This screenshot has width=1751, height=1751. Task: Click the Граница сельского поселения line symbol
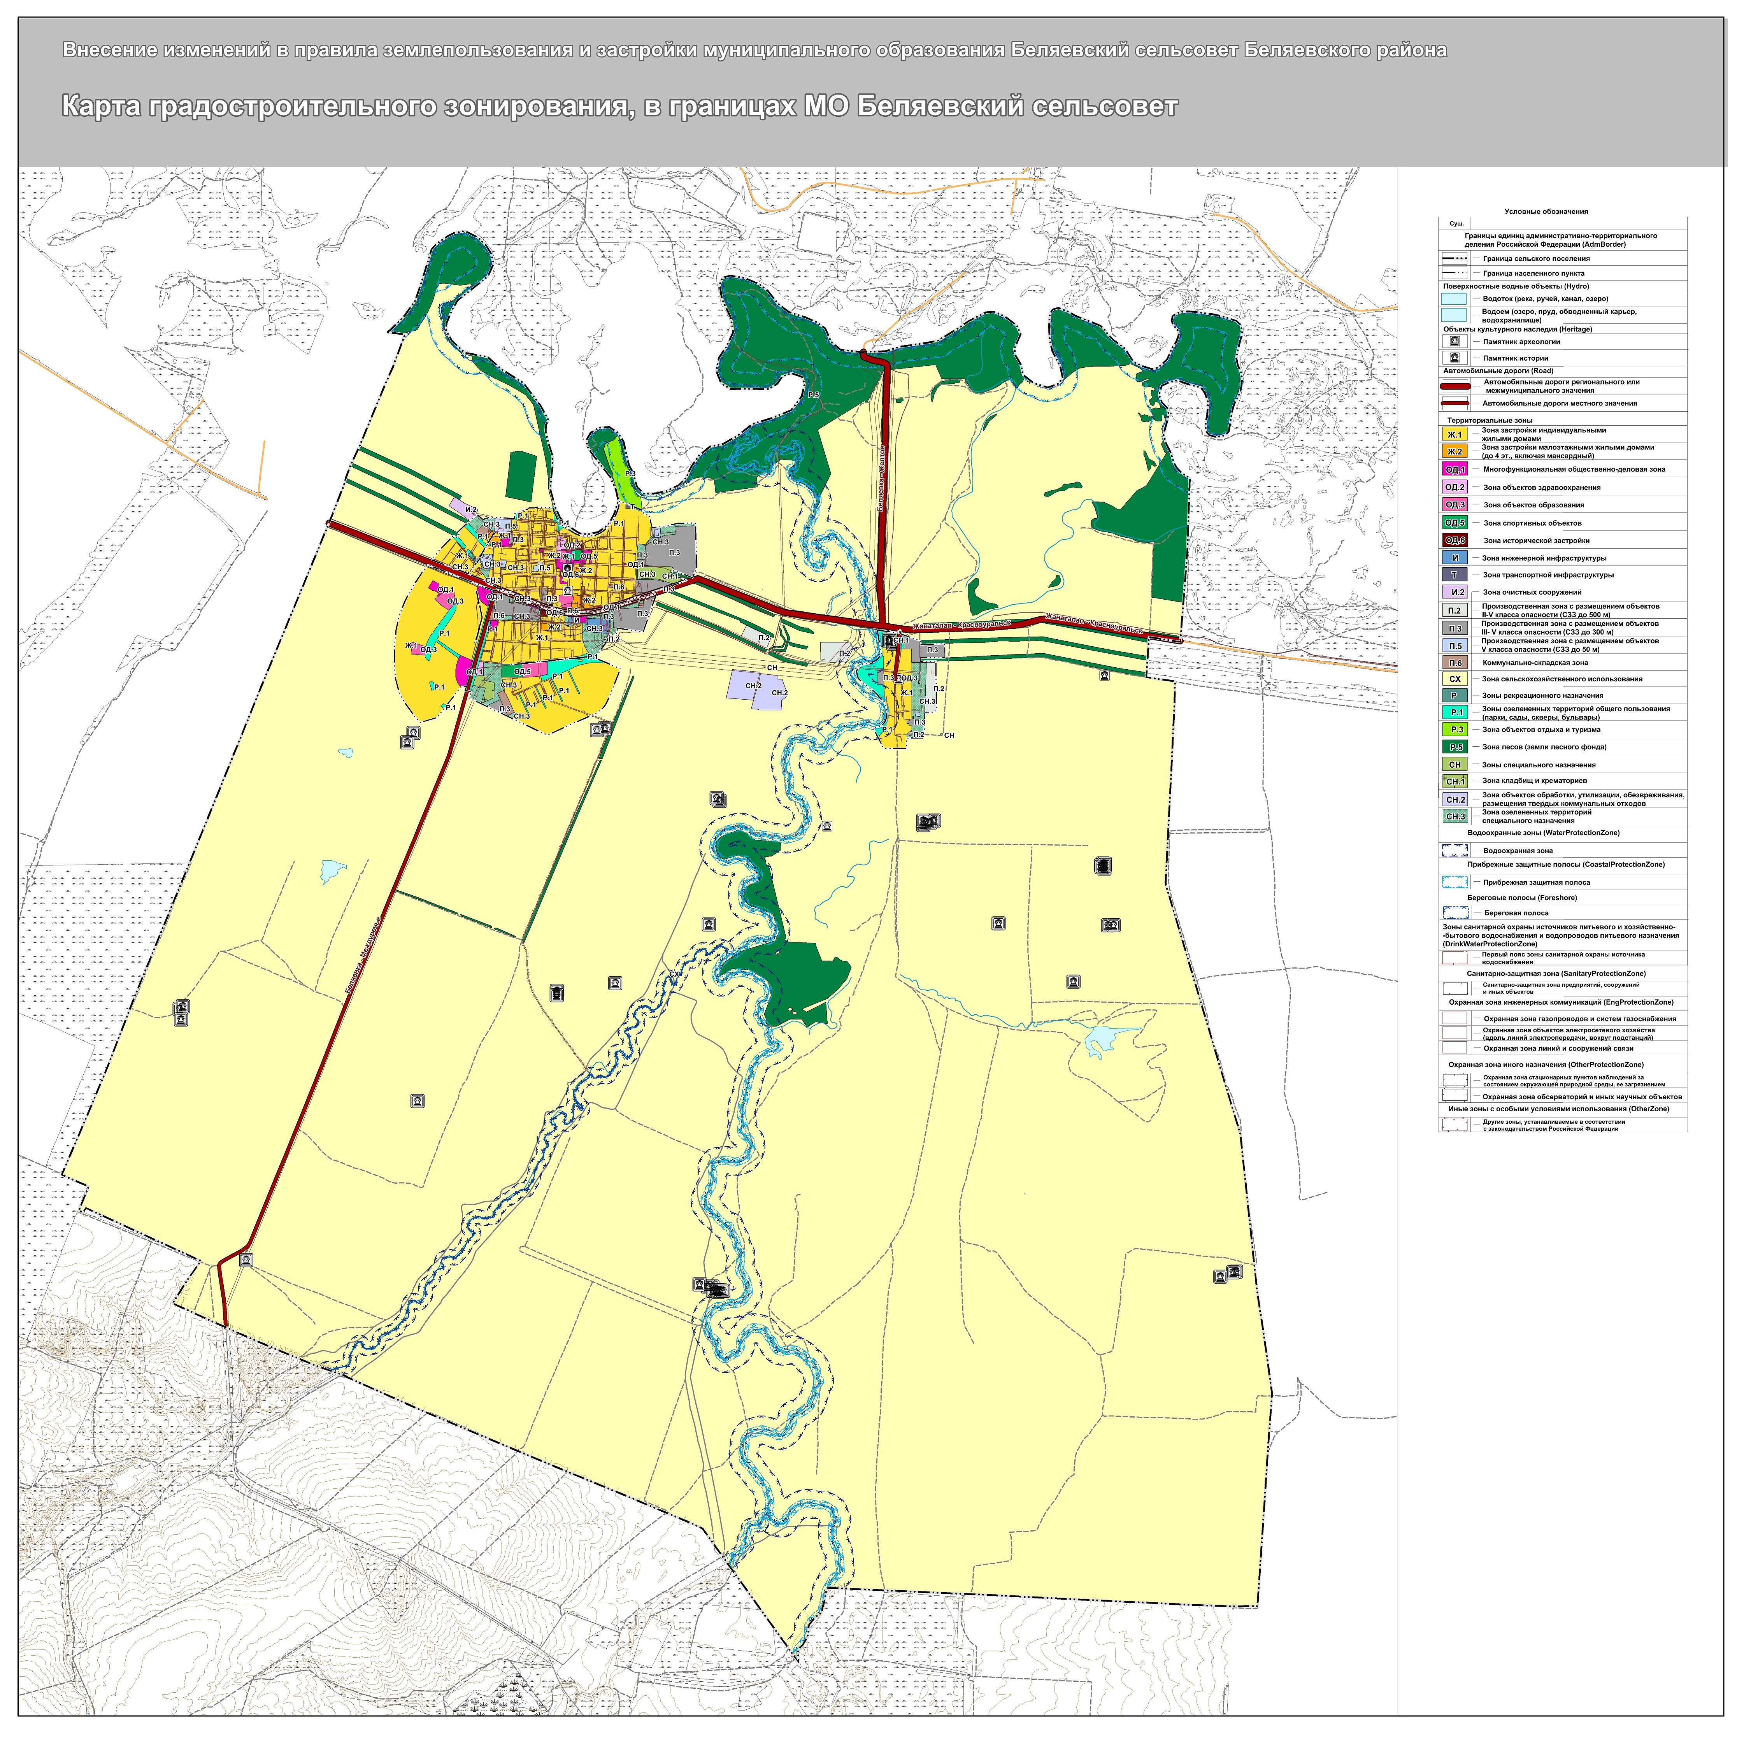[1454, 258]
